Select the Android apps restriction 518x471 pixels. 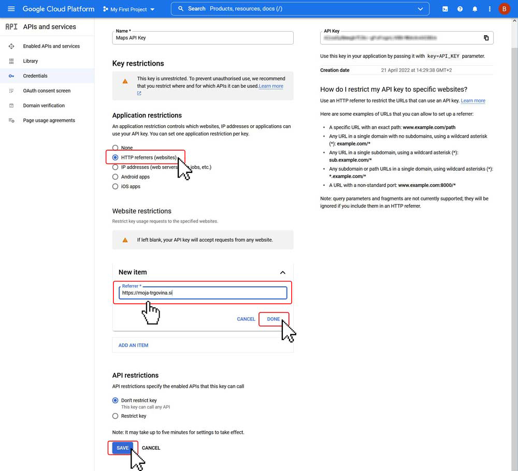click(116, 177)
